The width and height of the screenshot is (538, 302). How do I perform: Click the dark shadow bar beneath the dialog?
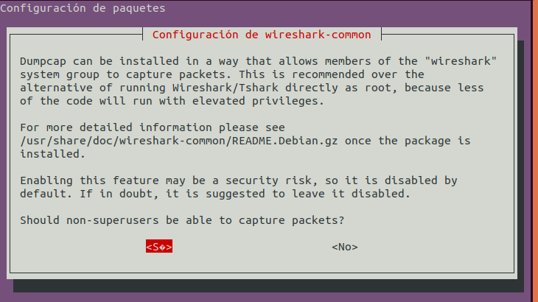pos(268,286)
